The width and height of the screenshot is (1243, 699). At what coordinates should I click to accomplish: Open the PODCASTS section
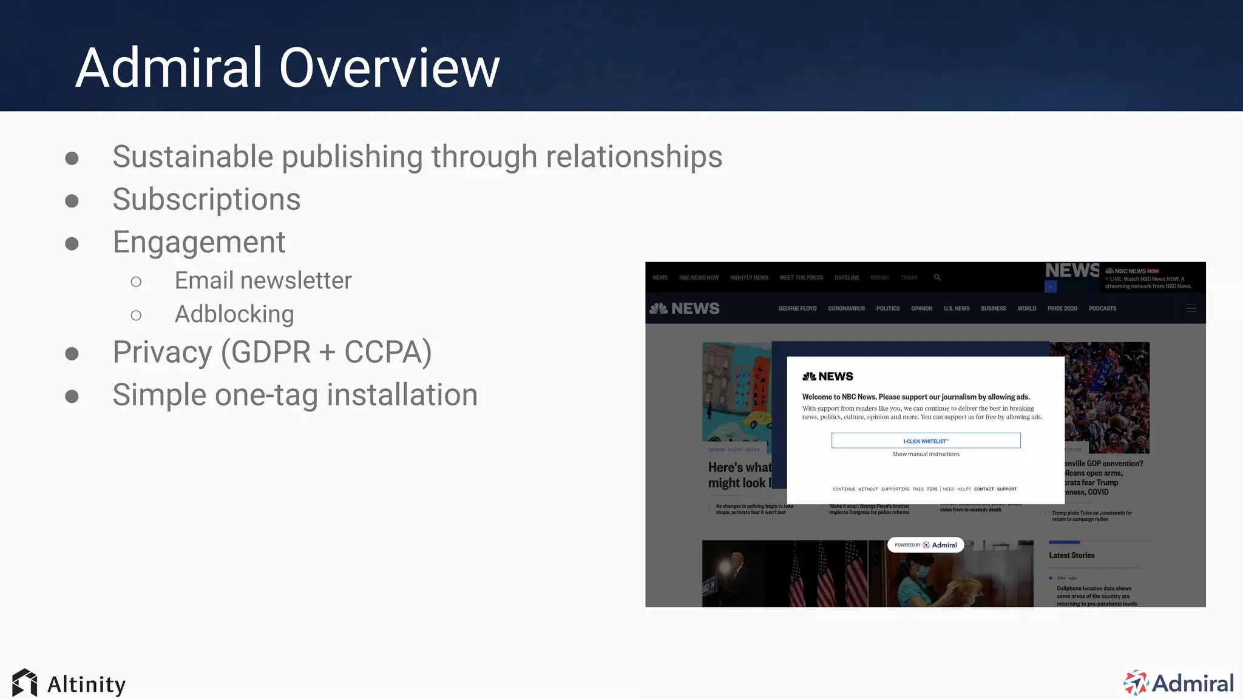[x=1102, y=308]
